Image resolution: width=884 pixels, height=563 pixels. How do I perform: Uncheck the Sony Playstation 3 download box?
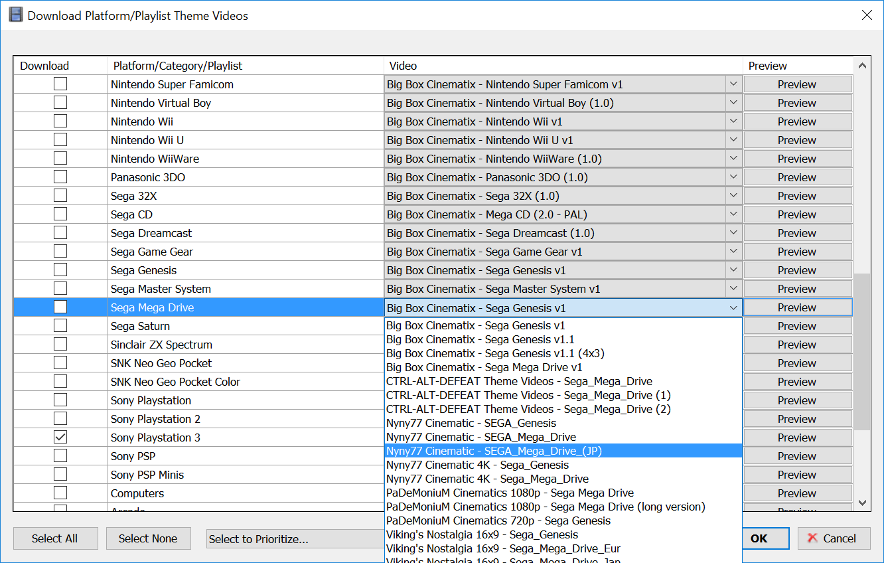tap(60, 438)
